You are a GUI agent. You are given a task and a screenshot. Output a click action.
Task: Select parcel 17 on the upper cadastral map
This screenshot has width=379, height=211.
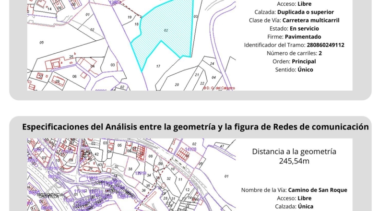click(x=158, y=66)
